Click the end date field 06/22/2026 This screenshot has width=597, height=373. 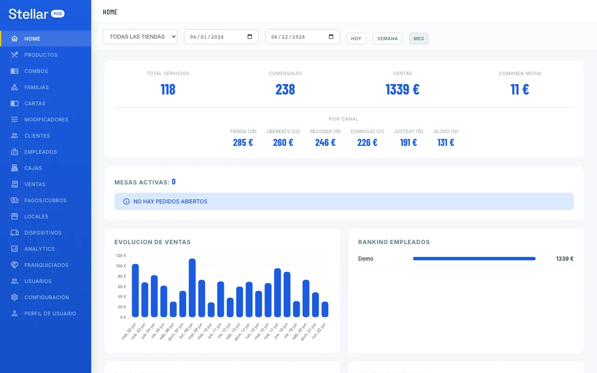click(302, 37)
